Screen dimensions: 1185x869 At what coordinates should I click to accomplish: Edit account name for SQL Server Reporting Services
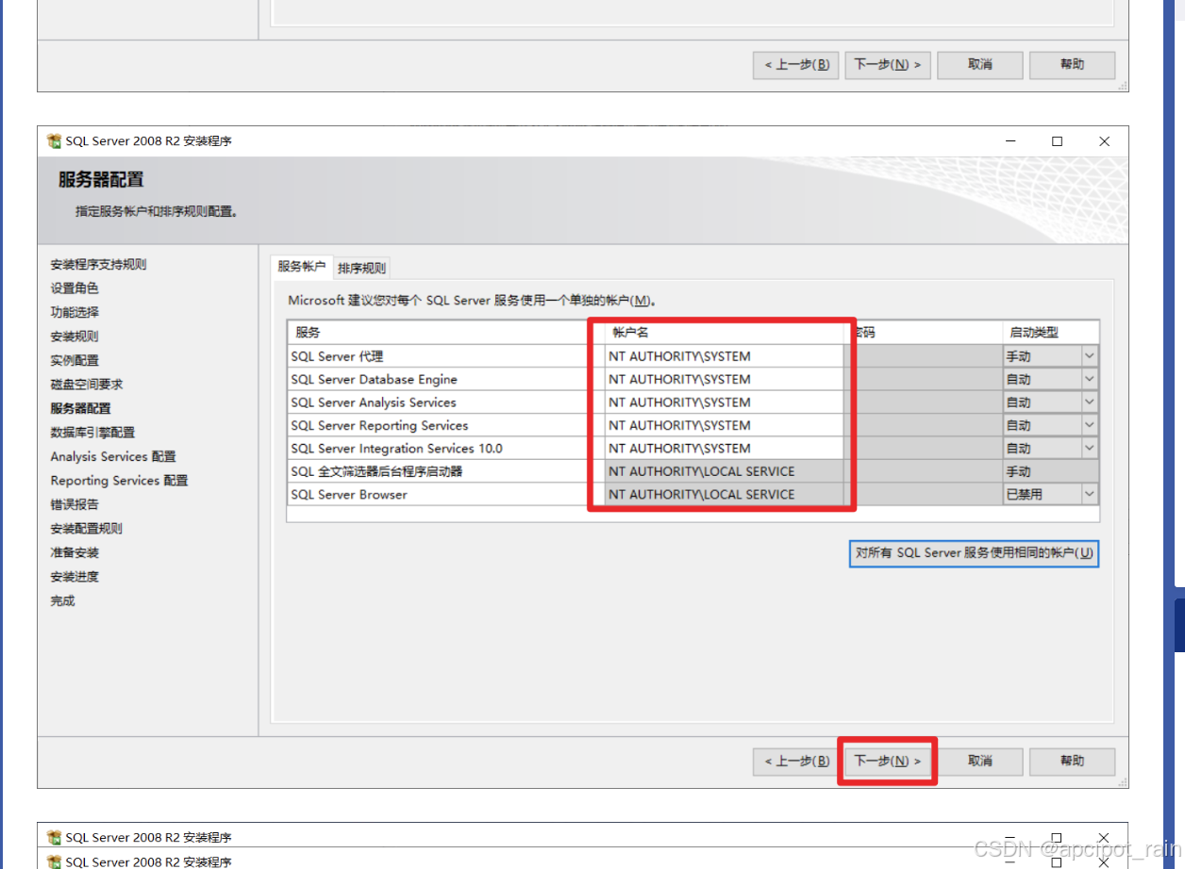click(x=725, y=425)
